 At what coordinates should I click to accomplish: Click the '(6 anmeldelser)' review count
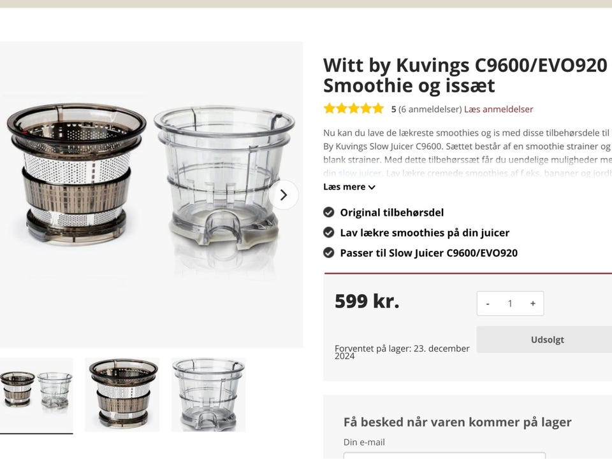[430, 109]
